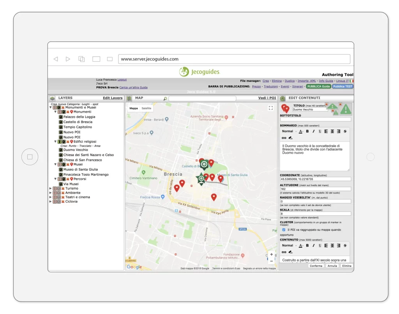
Task: Click the browser back arrow
Action: (56, 59)
